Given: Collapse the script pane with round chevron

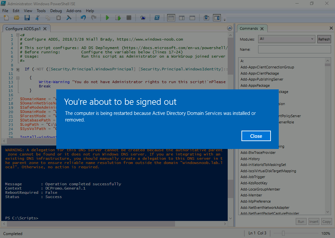Looking at the screenshot, I should [x=230, y=28].
